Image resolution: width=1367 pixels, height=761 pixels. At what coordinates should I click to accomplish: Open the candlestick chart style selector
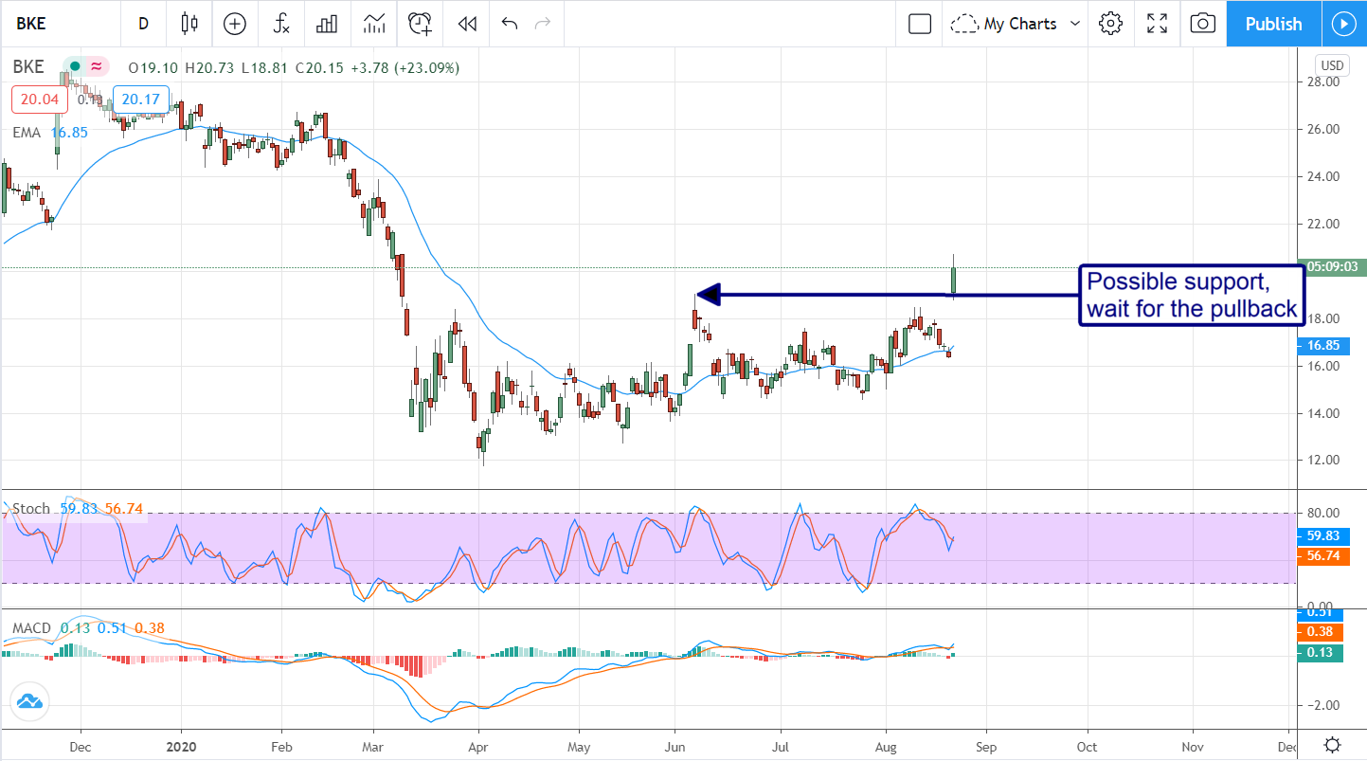tap(189, 24)
